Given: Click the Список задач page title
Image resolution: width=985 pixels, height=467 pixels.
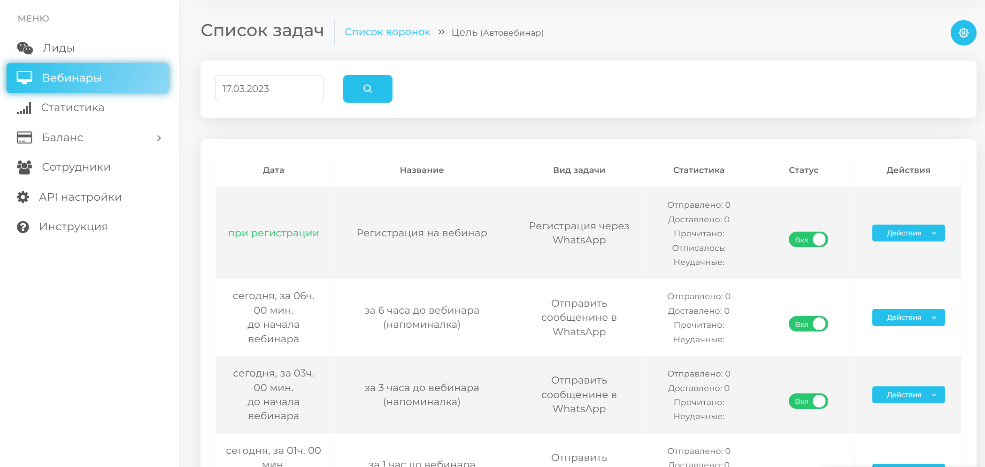Looking at the screenshot, I should [262, 30].
